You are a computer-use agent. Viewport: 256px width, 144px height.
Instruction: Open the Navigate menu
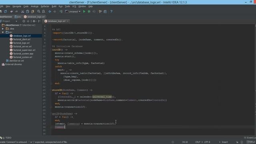point(17,6)
